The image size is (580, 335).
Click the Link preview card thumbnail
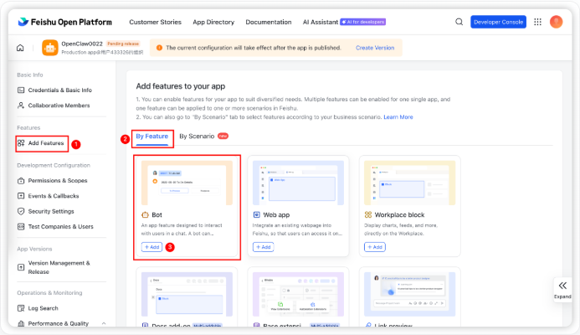pyautogui.click(x=410, y=294)
